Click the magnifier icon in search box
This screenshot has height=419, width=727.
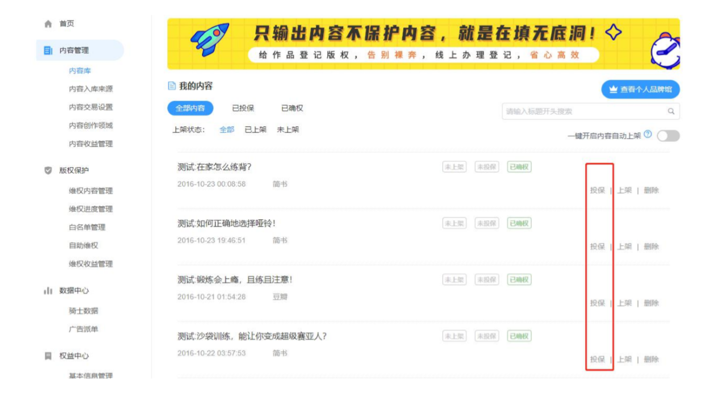[671, 112]
